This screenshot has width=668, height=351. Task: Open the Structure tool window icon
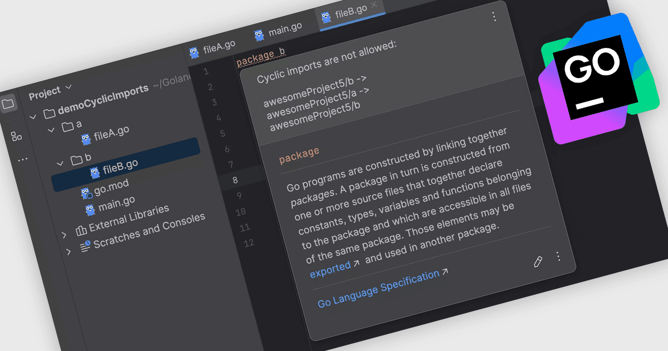16,136
